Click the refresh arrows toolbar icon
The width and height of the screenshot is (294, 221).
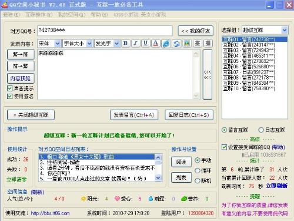coord(176,44)
